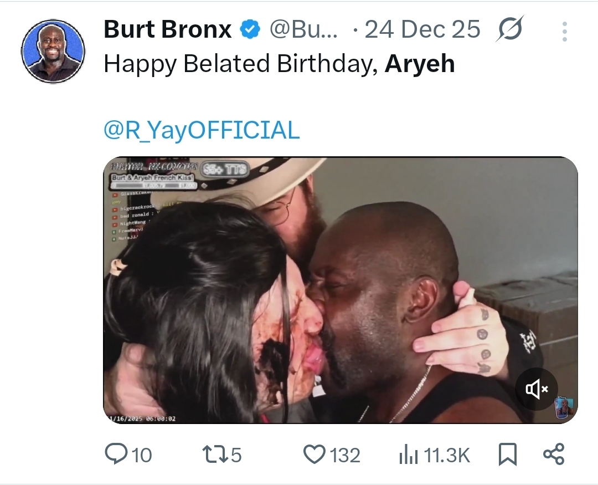Like the post with heart icon
The image size is (598, 485).
[x=315, y=455]
